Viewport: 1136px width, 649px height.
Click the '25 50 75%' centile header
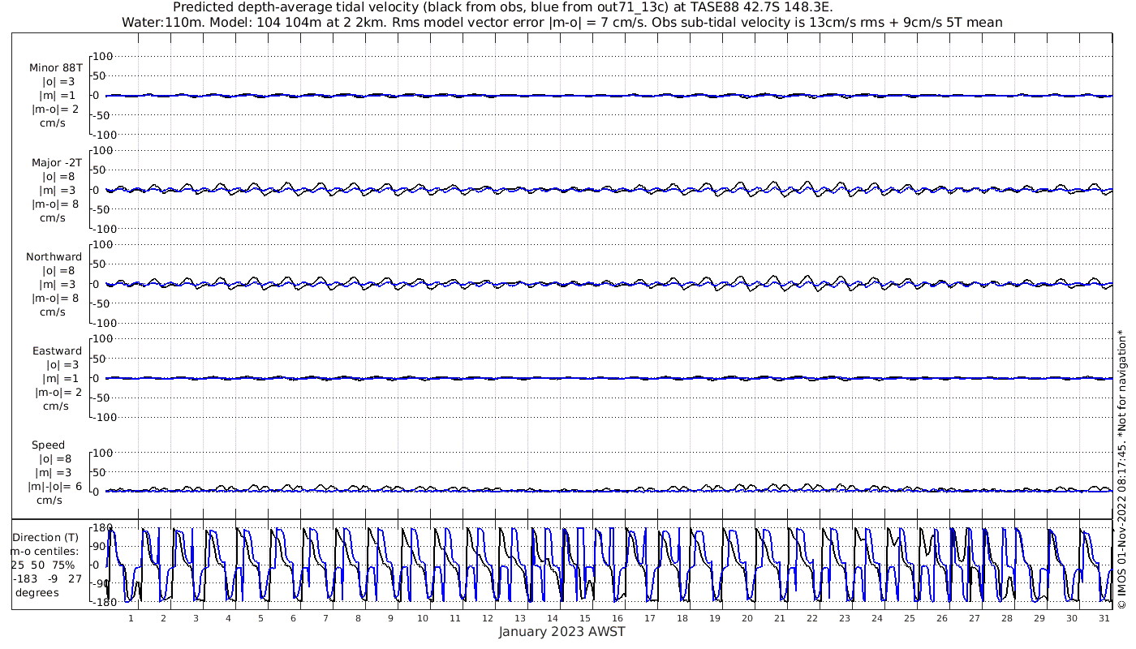click(43, 565)
